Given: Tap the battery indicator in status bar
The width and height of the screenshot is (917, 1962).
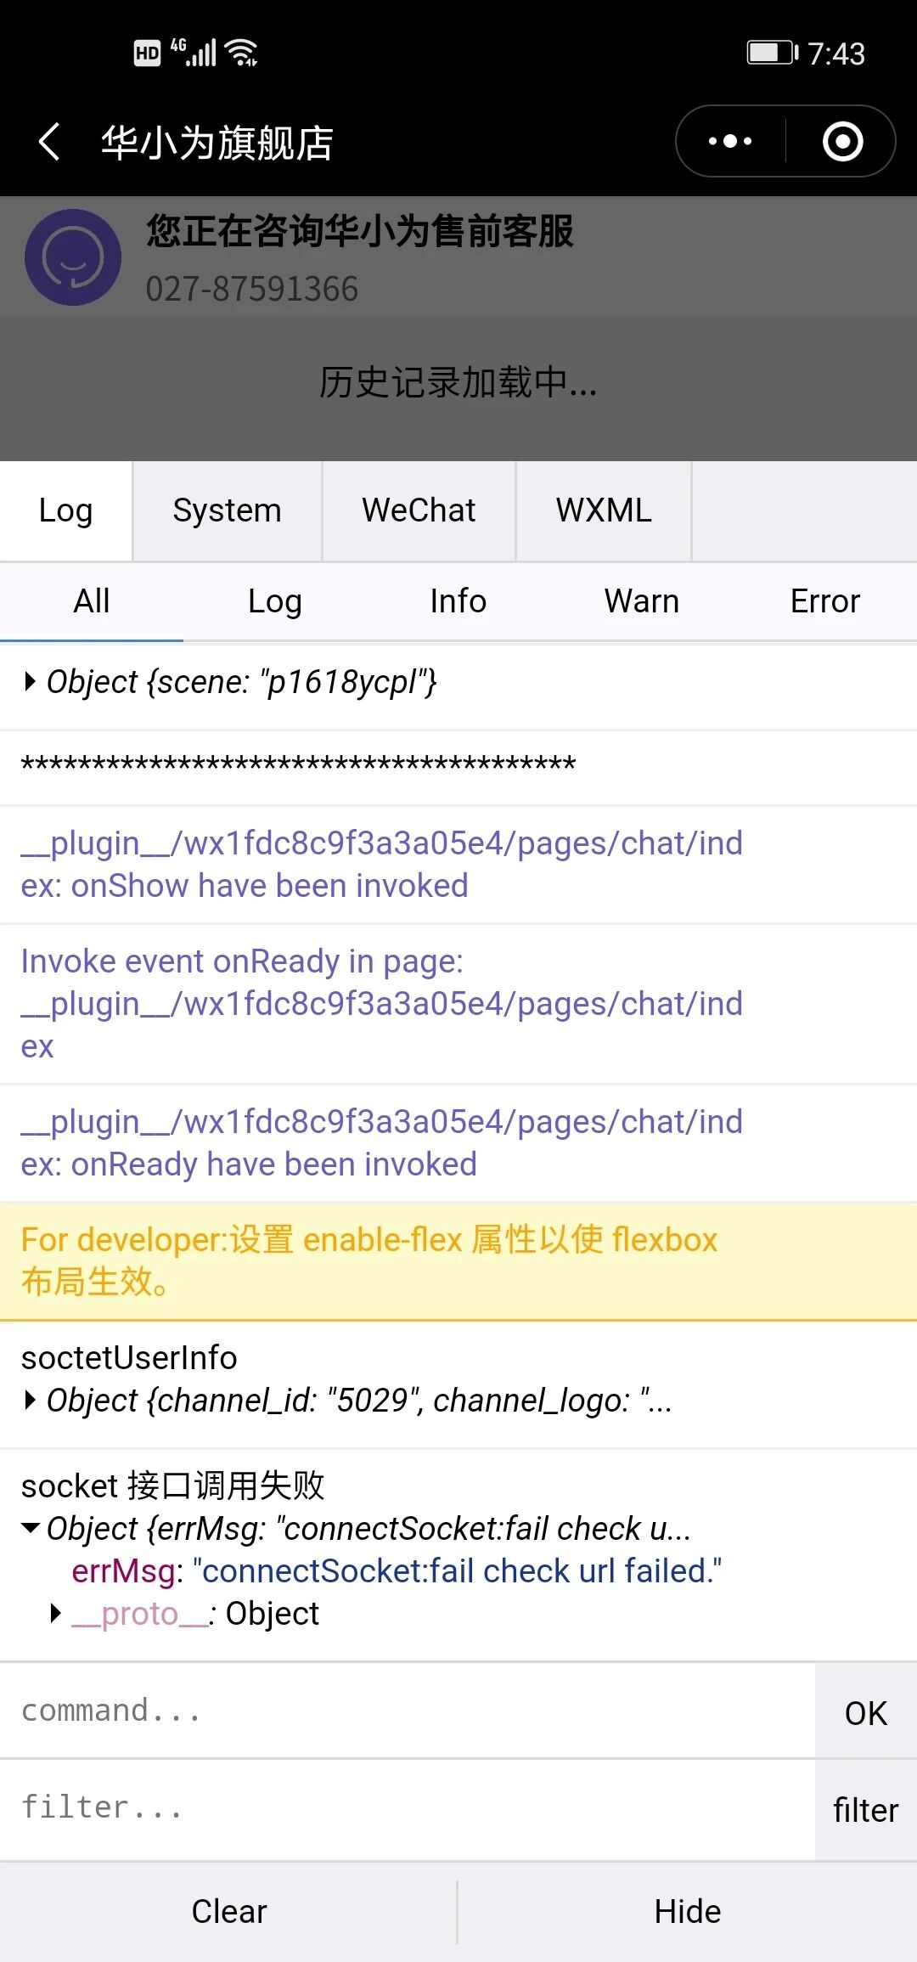Looking at the screenshot, I should [773, 53].
